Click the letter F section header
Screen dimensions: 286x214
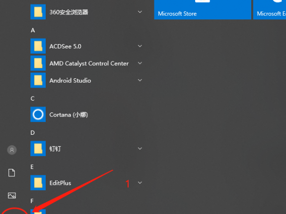click(32, 201)
